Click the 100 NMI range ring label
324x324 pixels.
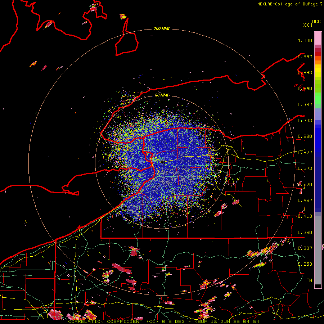pos(162,28)
